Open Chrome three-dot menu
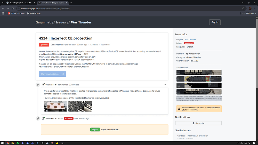 pos(255,9)
